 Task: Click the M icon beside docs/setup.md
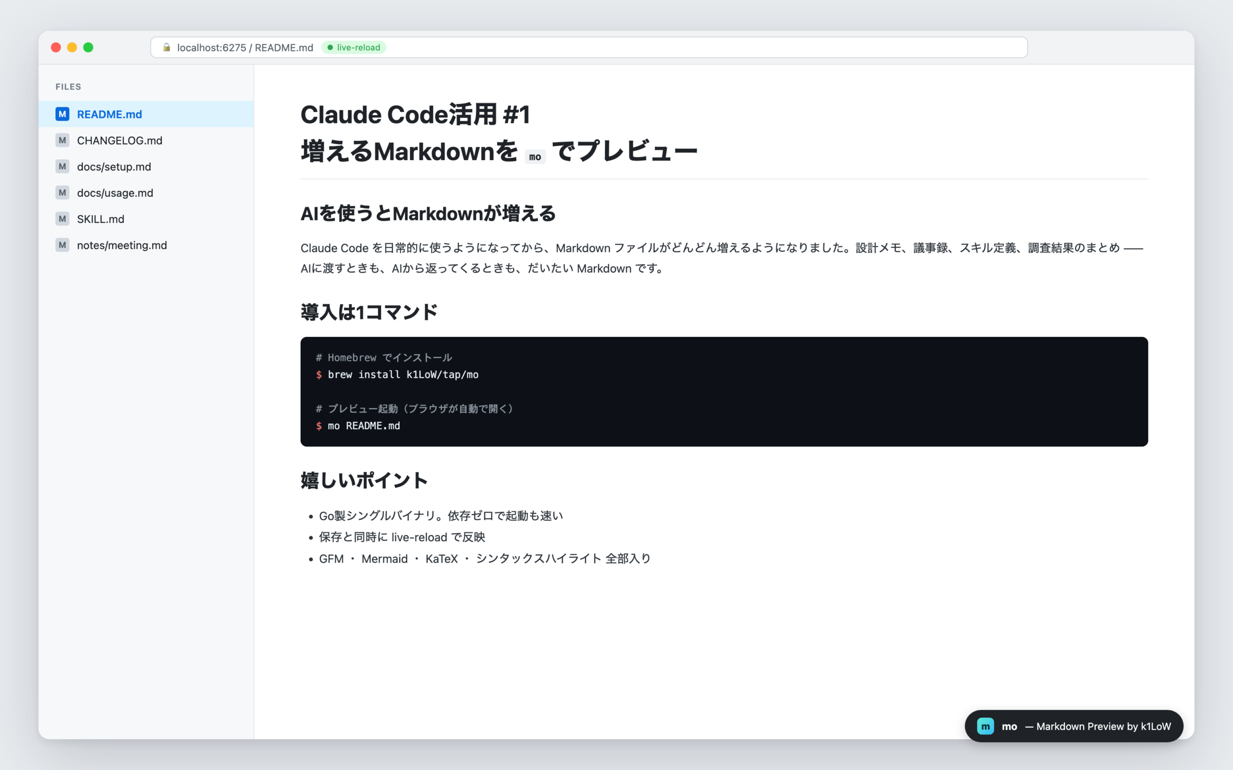click(x=62, y=167)
